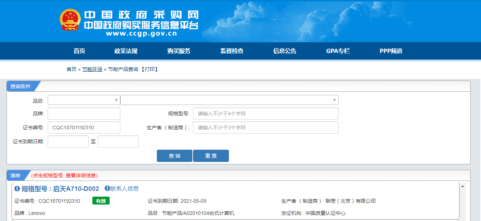The height and width of the screenshot is (221, 481).
Task: Click the 清单 panel header tab
Action: coord(15,176)
